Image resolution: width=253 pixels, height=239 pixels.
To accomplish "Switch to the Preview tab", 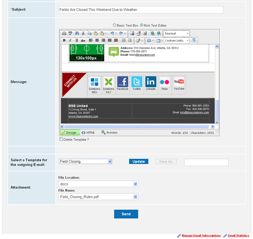I will pos(109,132).
